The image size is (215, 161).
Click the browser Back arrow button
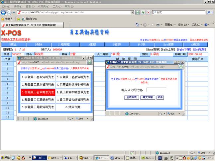point(4,12)
